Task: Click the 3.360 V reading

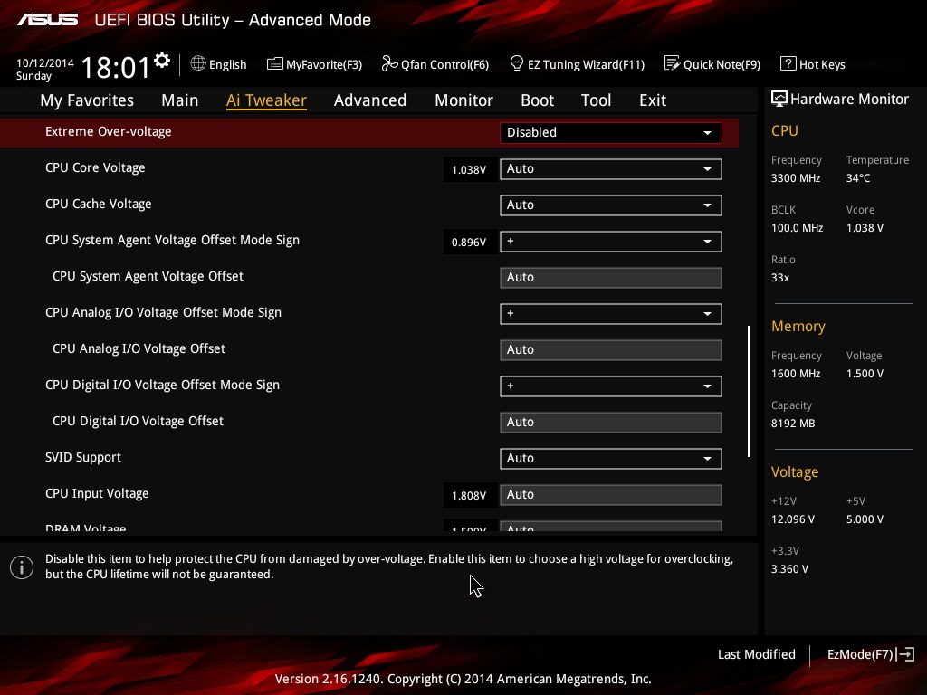Action: pos(789,569)
